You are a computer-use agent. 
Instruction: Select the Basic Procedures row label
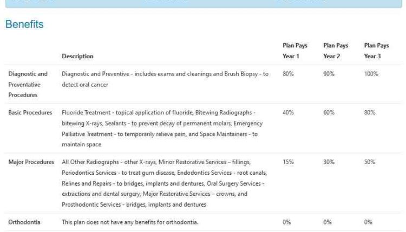[x=30, y=113]
